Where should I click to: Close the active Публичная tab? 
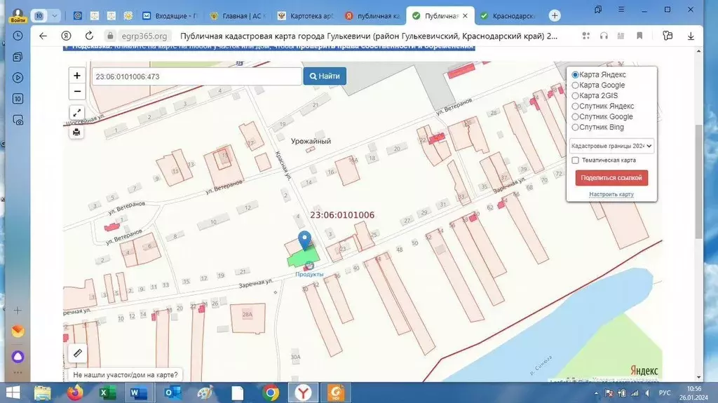(466, 15)
